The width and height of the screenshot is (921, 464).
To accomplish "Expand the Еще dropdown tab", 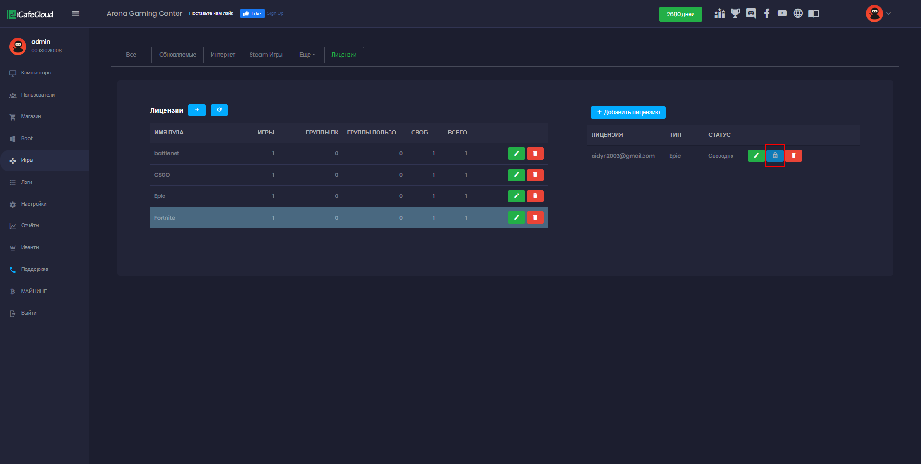I will point(307,55).
